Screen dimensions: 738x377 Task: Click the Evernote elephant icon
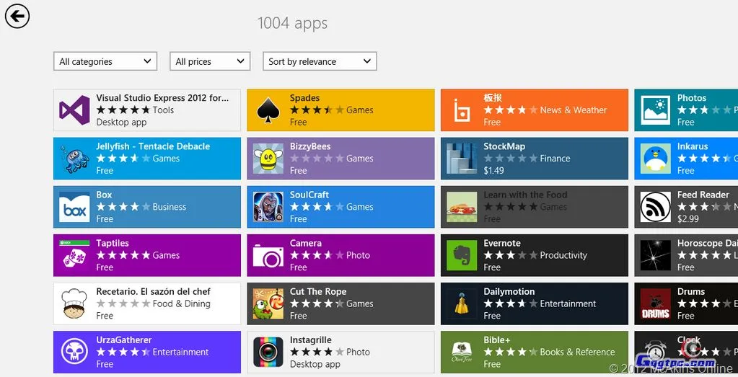tap(462, 255)
